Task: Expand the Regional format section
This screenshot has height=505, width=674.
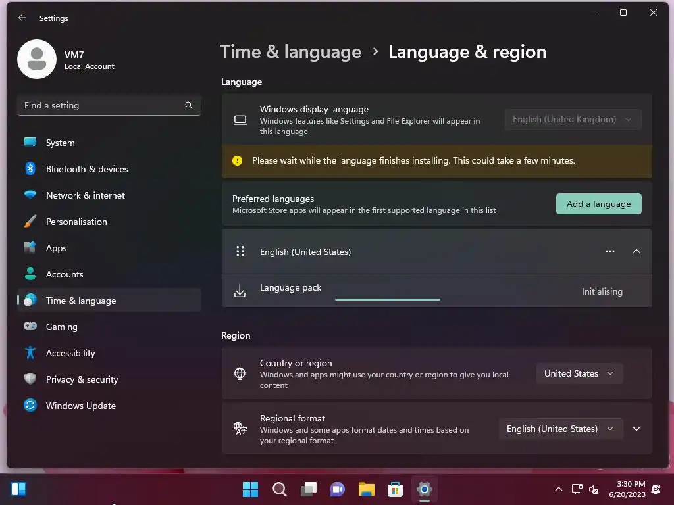Action: (636, 429)
